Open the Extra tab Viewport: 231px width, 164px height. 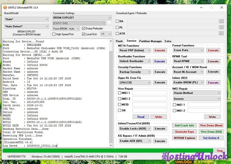click(x=168, y=41)
